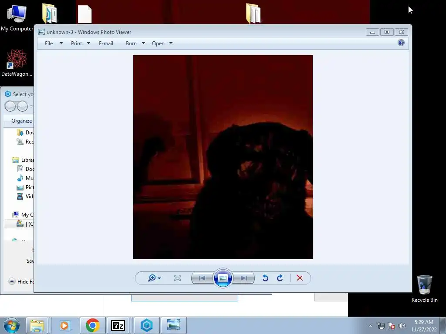Click the zoom magnifier button

[x=152, y=278]
